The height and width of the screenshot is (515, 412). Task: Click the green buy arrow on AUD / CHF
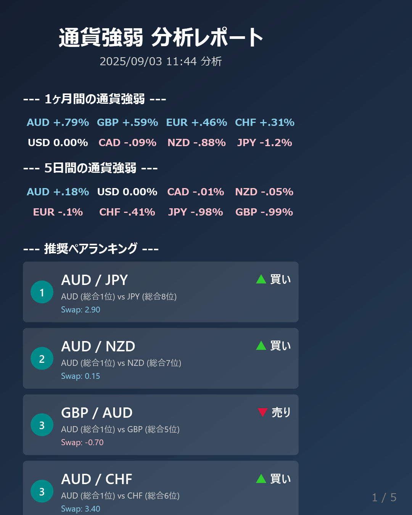point(261,478)
